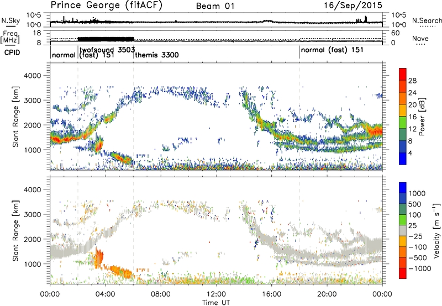The width and height of the screenshot is (442, 306).
Task: Click 'Slant Range [km]' label of velocity panel
Action: 16,231
